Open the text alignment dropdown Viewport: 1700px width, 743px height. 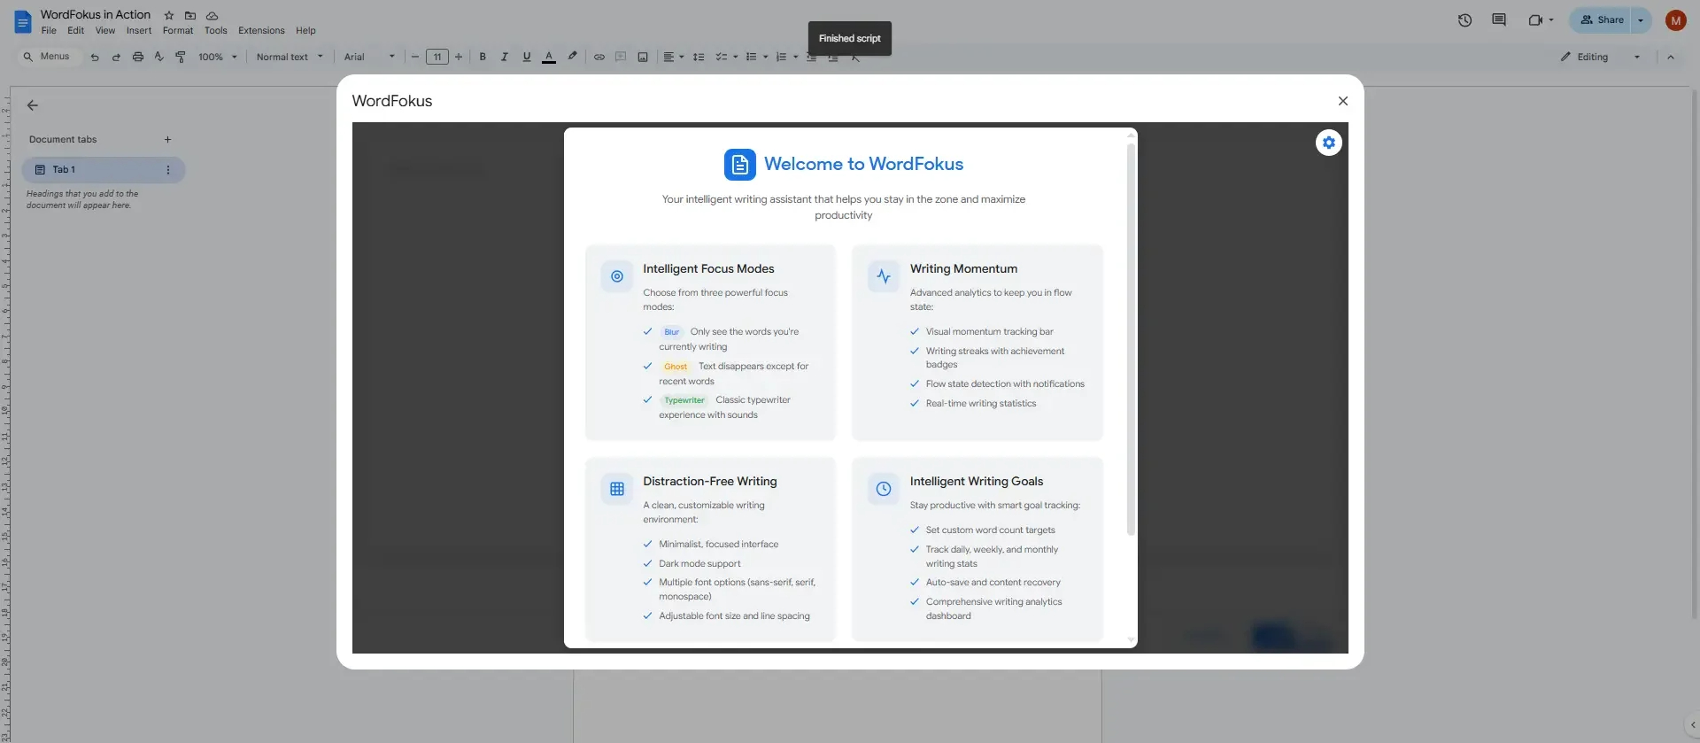coord(673,57)
